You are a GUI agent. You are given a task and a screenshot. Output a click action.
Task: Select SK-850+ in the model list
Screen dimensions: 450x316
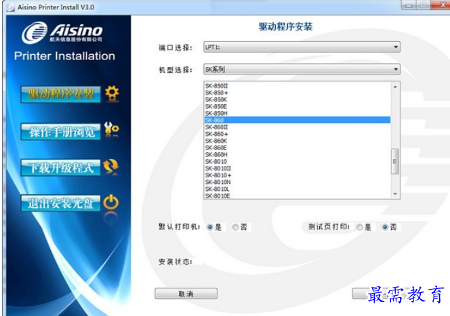[298, 93]
